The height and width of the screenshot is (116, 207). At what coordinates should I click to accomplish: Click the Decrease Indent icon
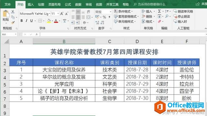pos(73,22)
